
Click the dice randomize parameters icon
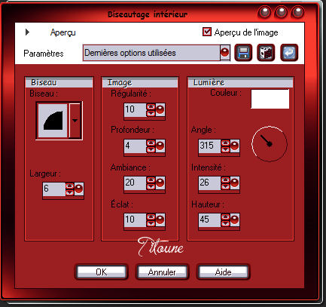tap(266, 53)
